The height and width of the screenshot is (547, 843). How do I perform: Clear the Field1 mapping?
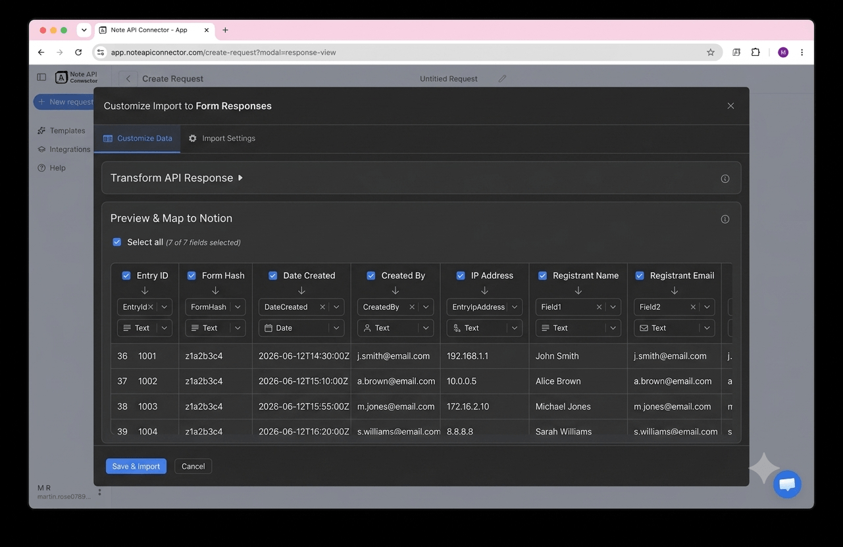[599, 307]
